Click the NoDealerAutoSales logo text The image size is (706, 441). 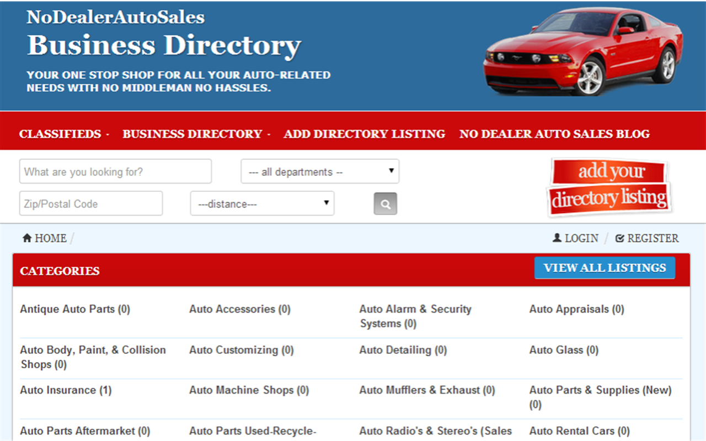[x=115, y=17]
